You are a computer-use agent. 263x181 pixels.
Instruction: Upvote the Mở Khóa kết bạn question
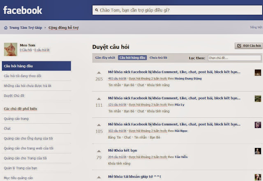[x=99, y=151]
